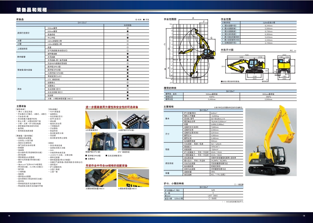
Task: Open the rear-view excavator dimension drawing
Action: coord(284,67)
